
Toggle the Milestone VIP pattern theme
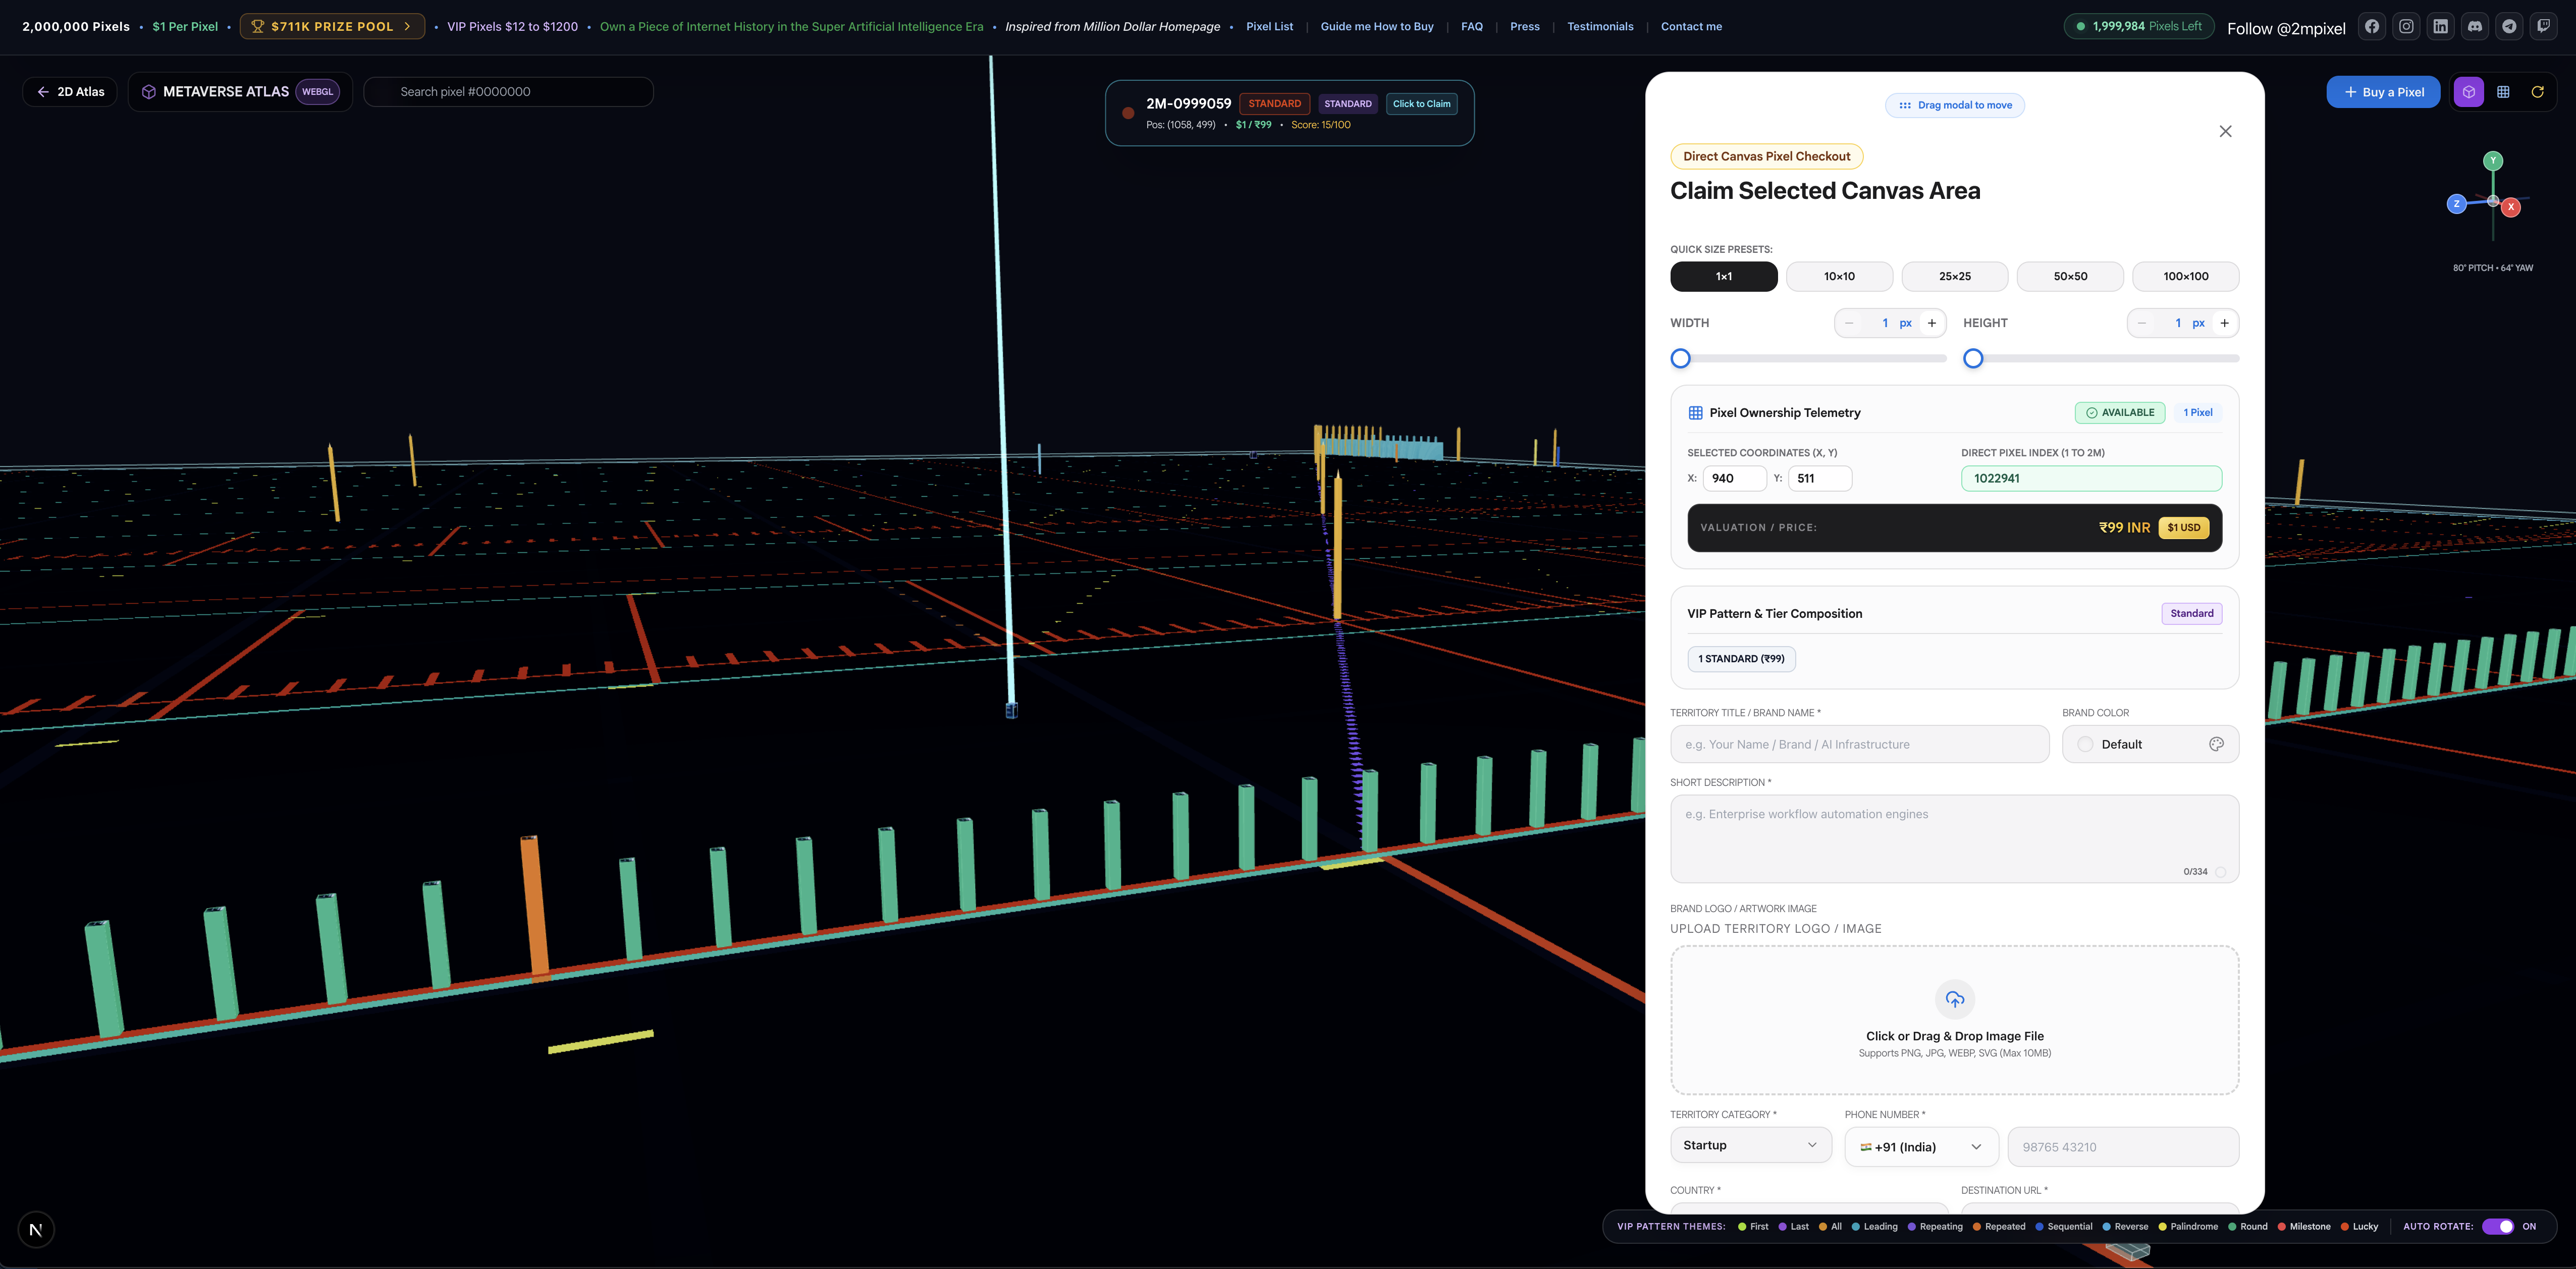point(2304,1227)
